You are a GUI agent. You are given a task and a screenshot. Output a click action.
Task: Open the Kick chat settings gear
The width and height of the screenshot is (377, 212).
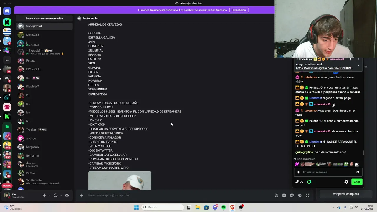pos(346,182)
